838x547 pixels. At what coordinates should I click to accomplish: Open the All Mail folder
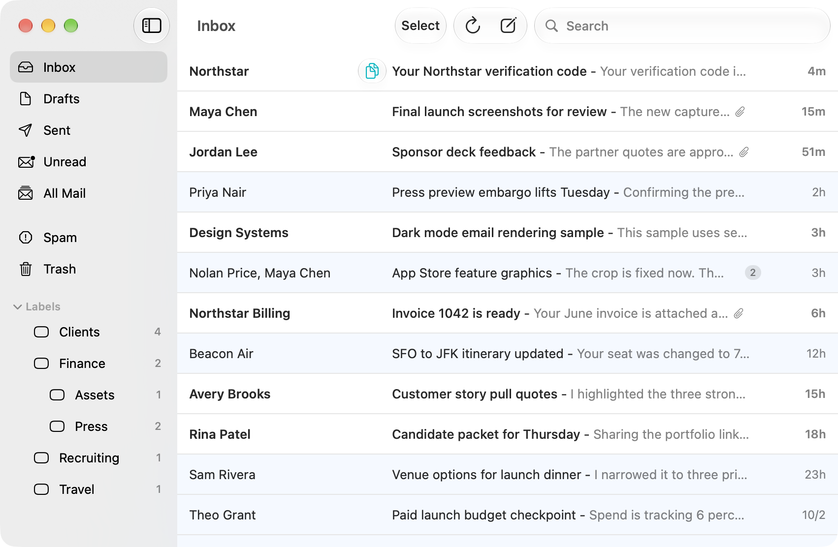click(x=89, y=193)
